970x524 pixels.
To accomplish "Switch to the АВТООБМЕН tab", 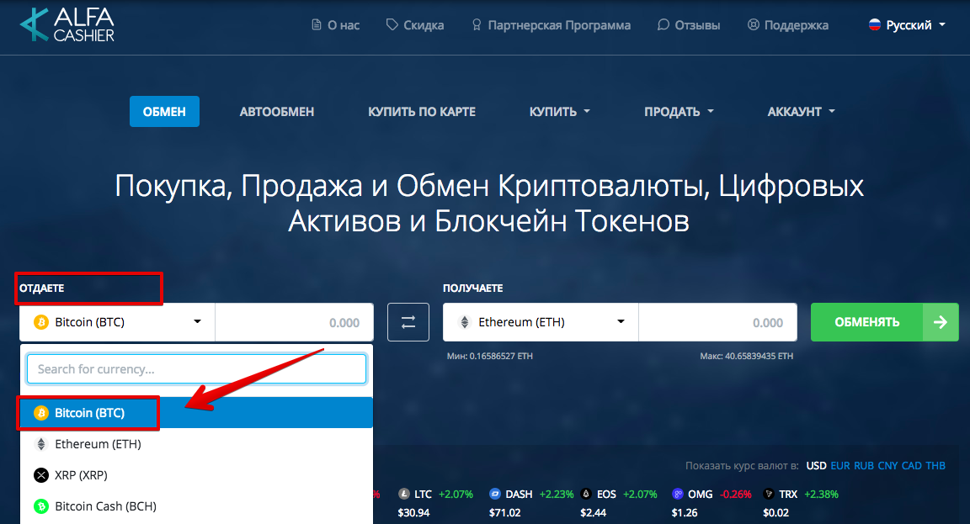I will click(277, 112).
